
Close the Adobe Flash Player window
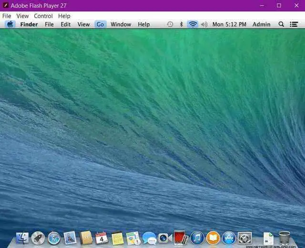(x=296, y=5)
